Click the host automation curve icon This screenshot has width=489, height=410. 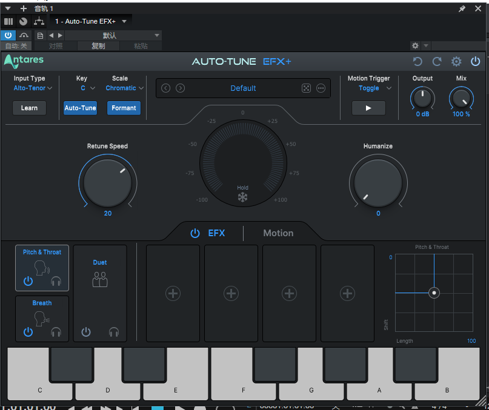[24, 35]
